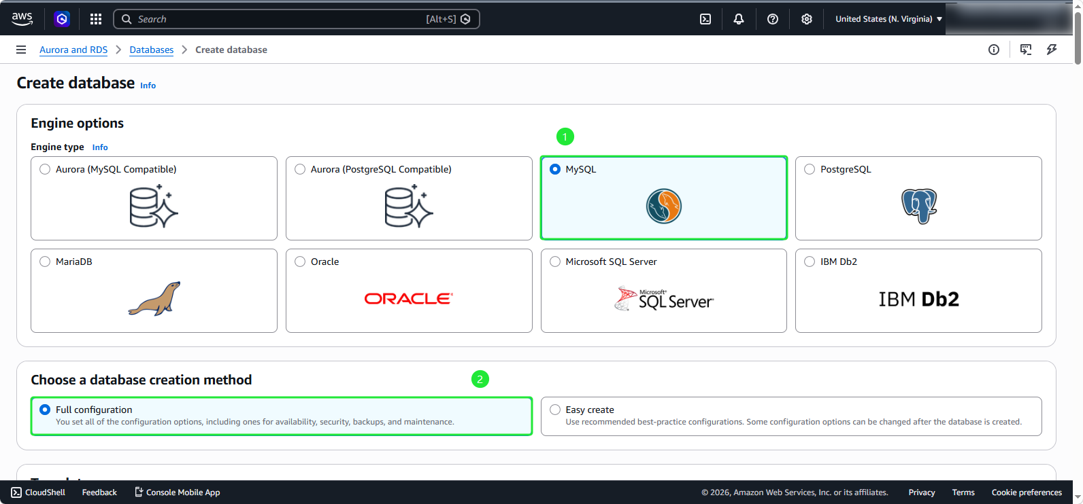
Task: Click the vertical page scrollbar
Action: pyautogui.click(x=1078, y=37)
